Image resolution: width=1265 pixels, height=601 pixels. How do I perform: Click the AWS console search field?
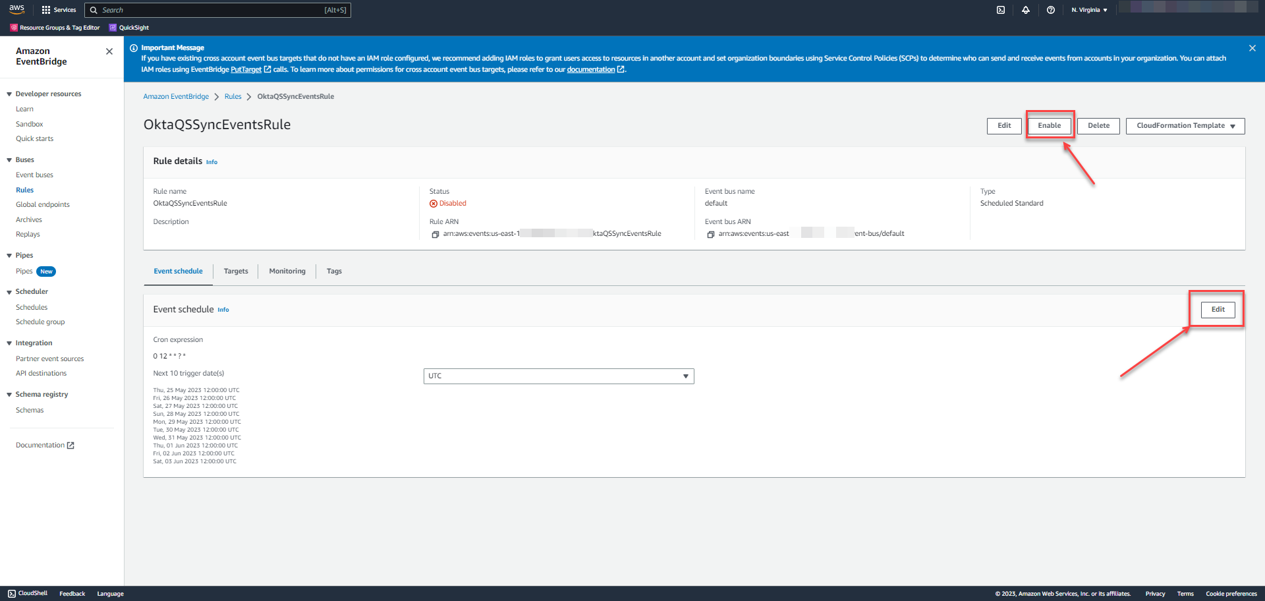pyautogui.click(x=217, y=10)
